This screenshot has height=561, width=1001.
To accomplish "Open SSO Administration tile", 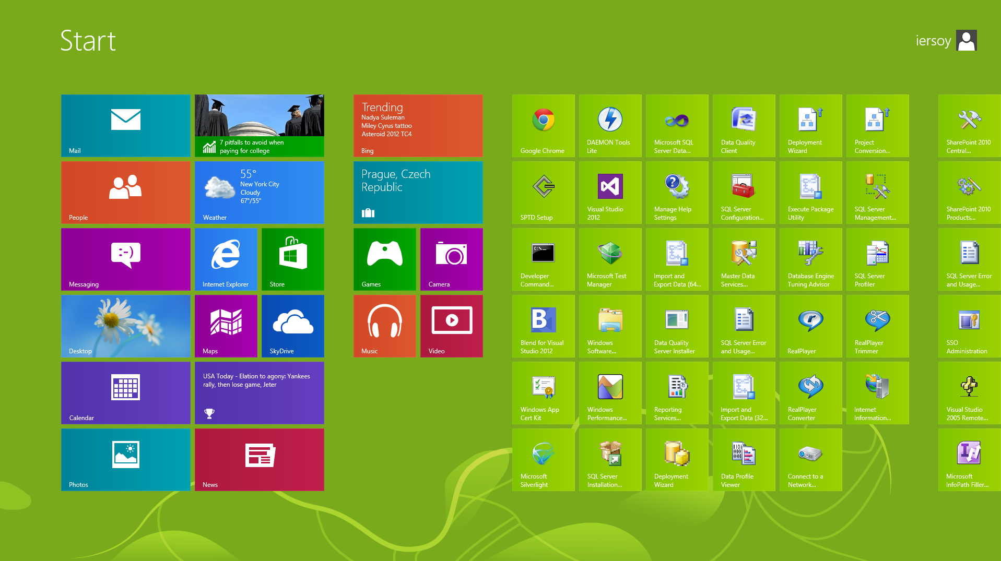I will point(970,326).
